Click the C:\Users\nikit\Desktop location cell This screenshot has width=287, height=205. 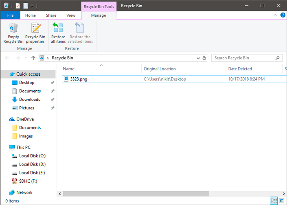[x=165, y=79]
